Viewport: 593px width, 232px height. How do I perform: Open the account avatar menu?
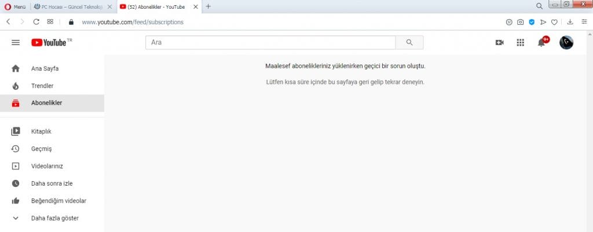click(566, 42)
